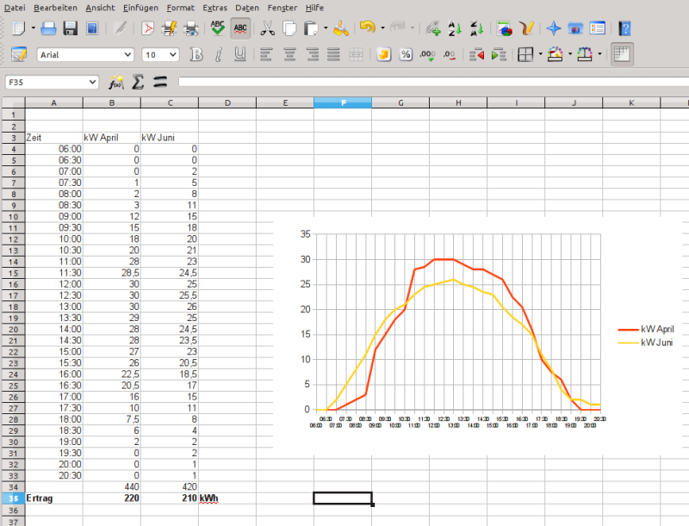Open the Navigator star icon
The height and width of the screenshot is (526, 689).
pos(554,28)
